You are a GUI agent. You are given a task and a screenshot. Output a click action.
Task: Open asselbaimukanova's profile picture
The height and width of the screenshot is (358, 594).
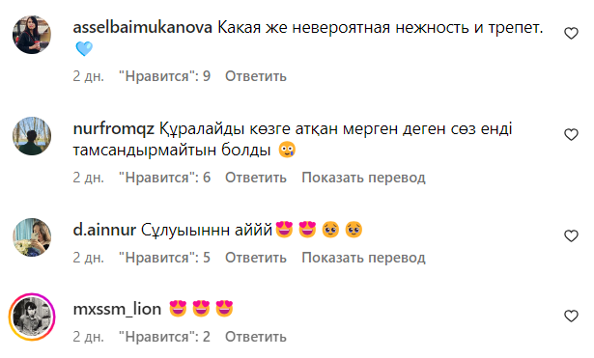point(32,35)
